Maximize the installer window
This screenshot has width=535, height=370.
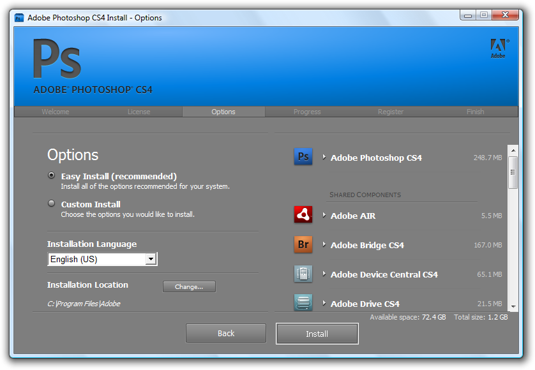click(x=484, y=15)
